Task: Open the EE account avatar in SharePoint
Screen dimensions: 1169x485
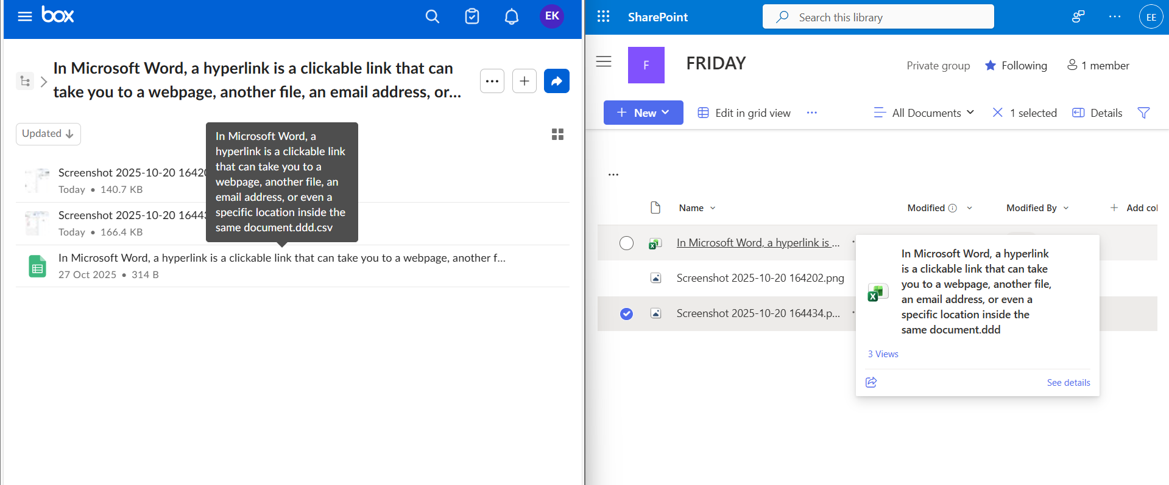Action: [1151, 17]
